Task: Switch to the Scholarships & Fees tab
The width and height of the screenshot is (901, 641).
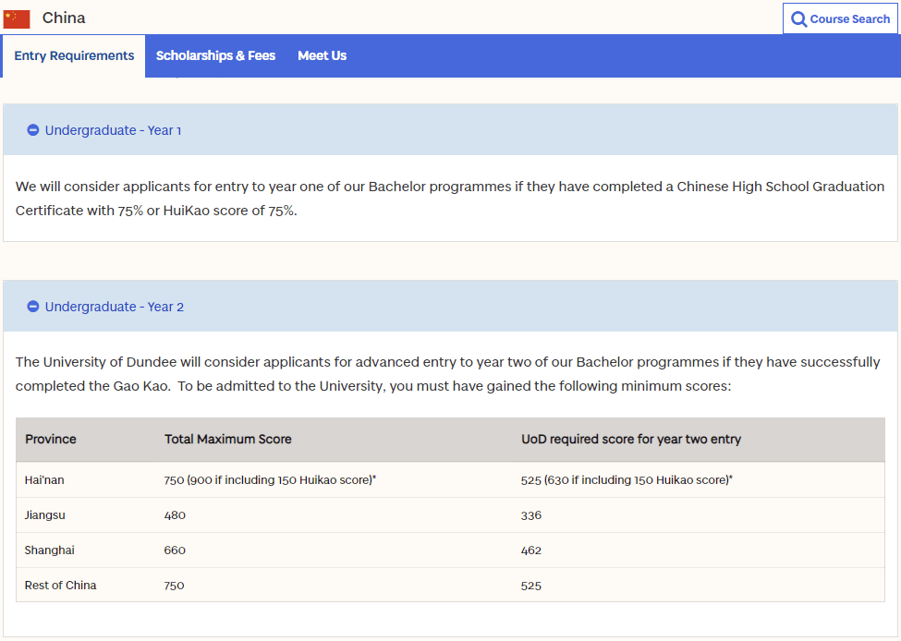Action: (x=215, y=55)
